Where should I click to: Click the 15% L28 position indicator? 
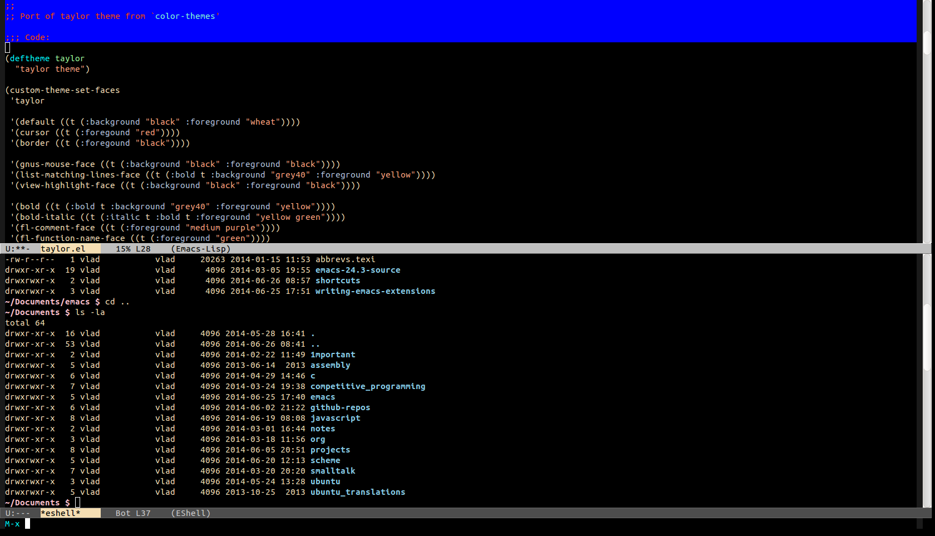[133, 249]
